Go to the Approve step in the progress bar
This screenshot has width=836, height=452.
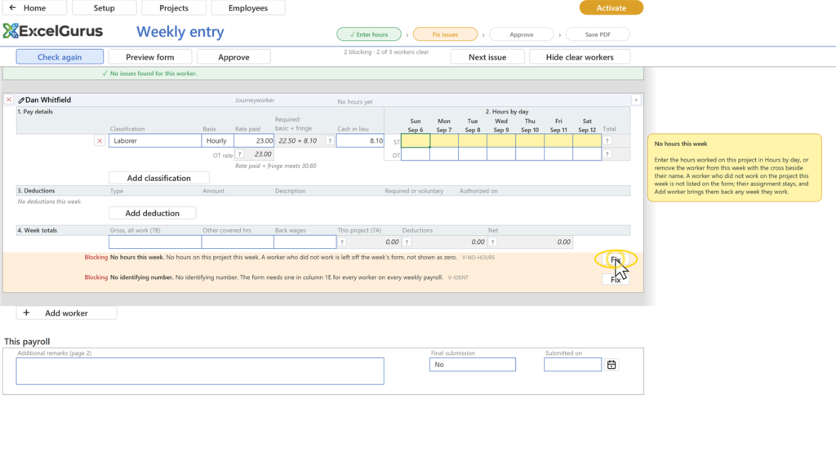click(522, 34)
